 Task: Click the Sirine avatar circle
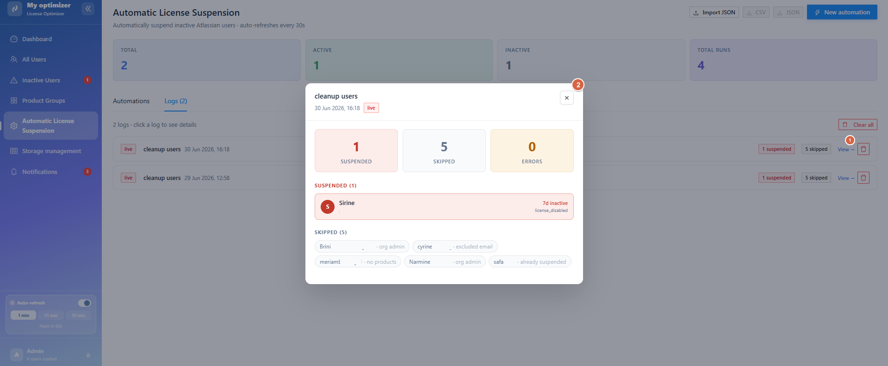point(328,207)
